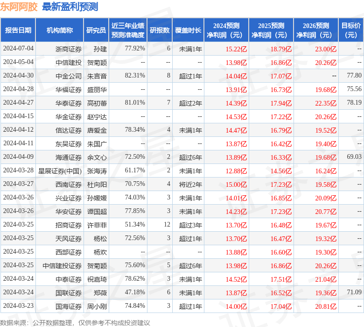Select analyst 孙媛媛 cell
The image size is (364, 327).
click(97, 198)
